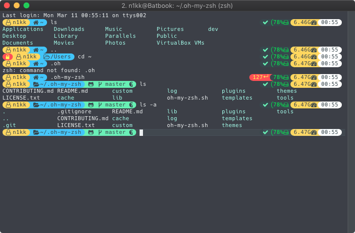This screenshot has width=355, height=233.
Task: Close the terminal window with red button
Action: click(7, 5)
